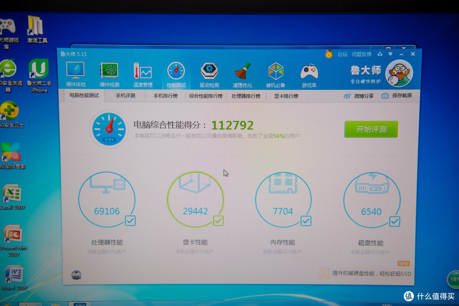Open the 清理优化 cleanup broom icon
The image size is (459, 306).
242,72
